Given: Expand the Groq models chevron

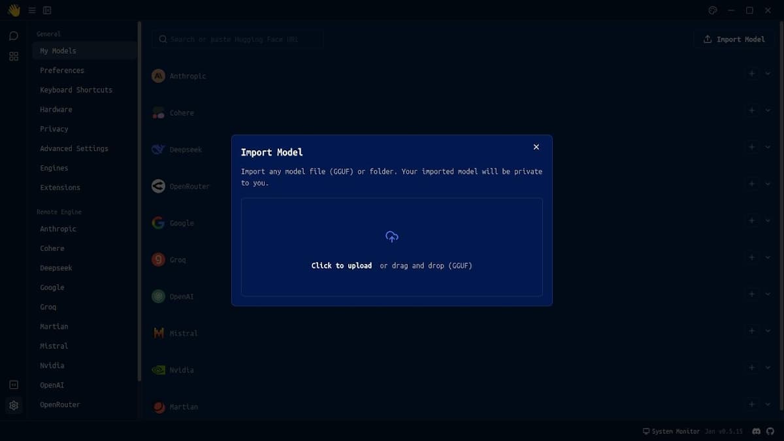Looking at the screenshot, I should coord(768,257).
